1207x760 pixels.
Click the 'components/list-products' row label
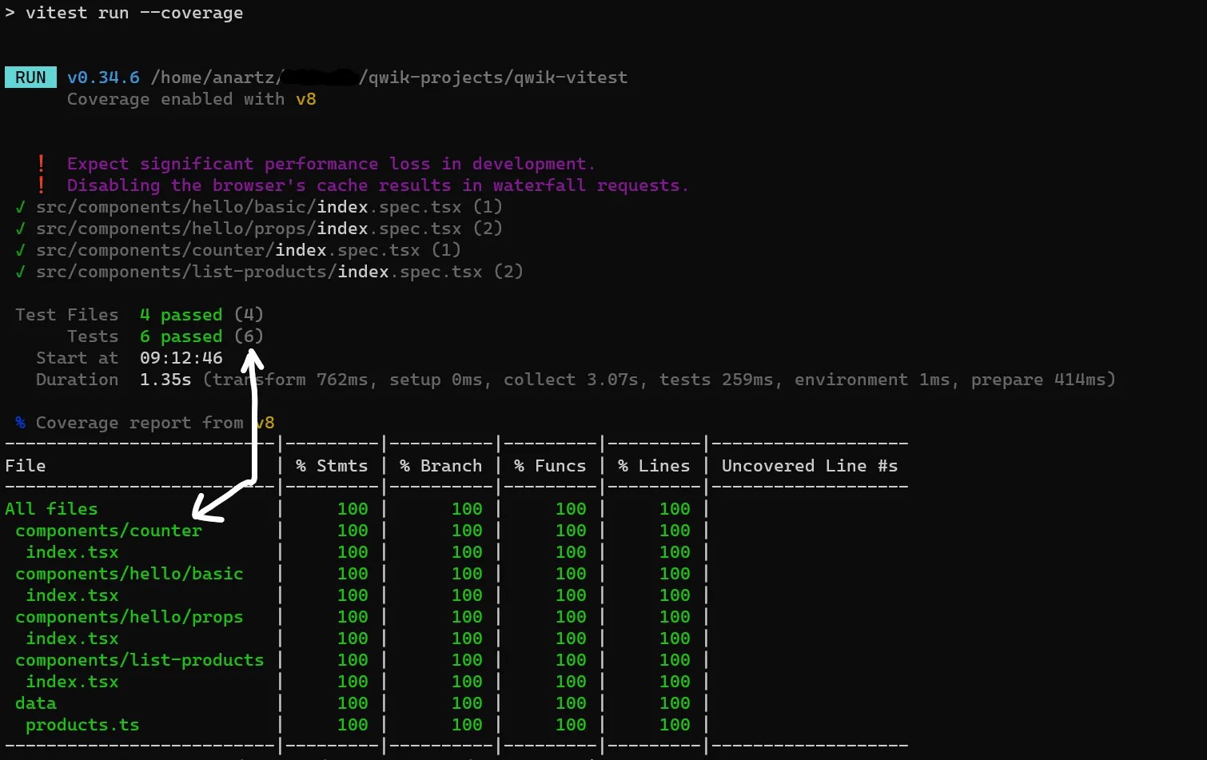140,660
